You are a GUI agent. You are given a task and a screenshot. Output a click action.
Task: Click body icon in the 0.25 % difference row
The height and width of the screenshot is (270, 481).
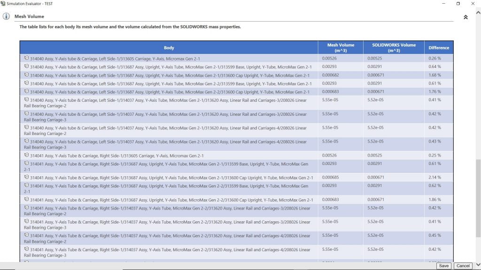point(26,155)
